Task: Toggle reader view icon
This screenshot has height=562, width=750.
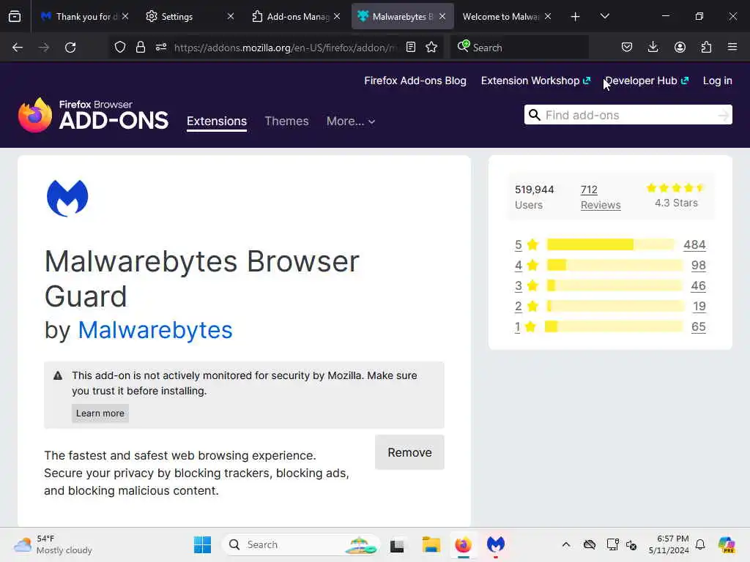Action: [x=411, y=47]
